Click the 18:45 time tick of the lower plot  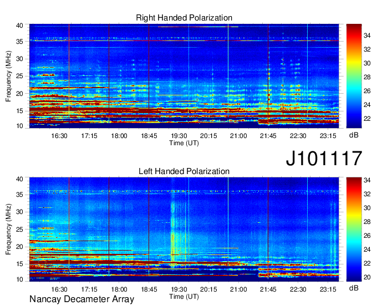click(149, 289)
